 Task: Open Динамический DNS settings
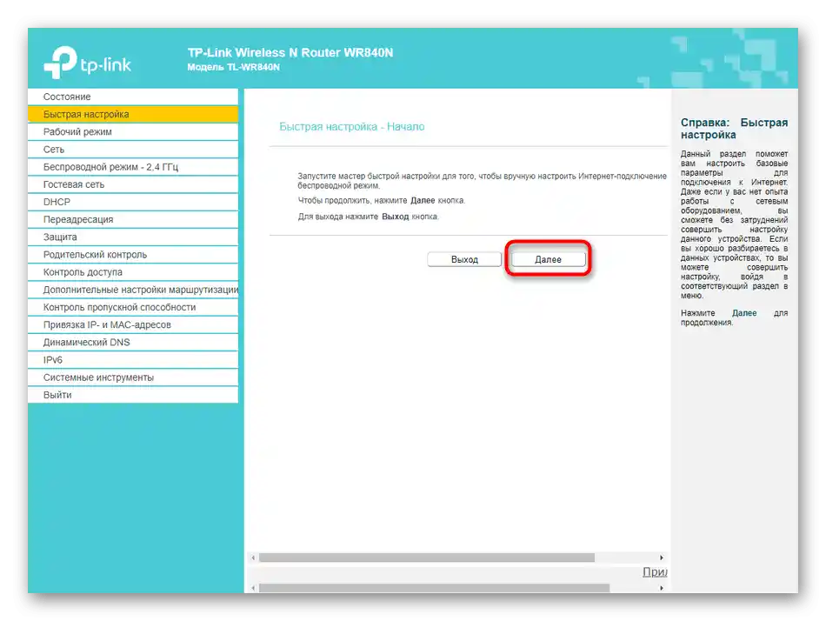tap(133, 342)
